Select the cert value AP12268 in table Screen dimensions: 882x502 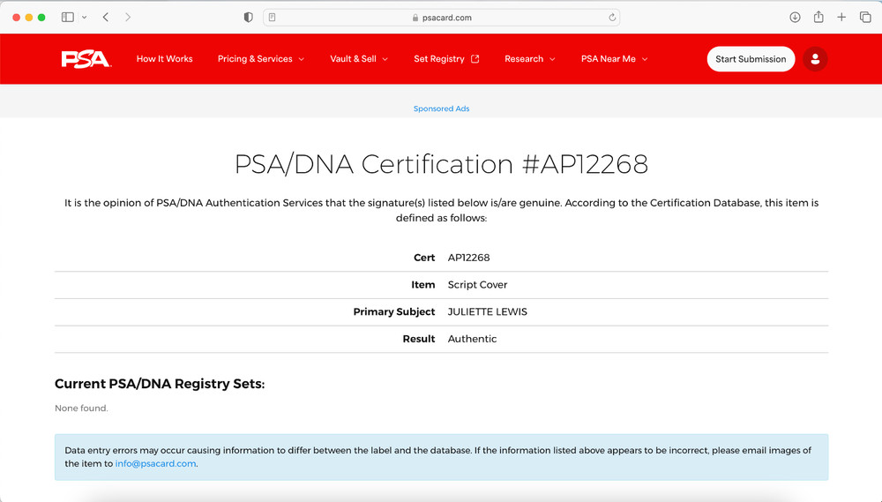pos(468,258)
